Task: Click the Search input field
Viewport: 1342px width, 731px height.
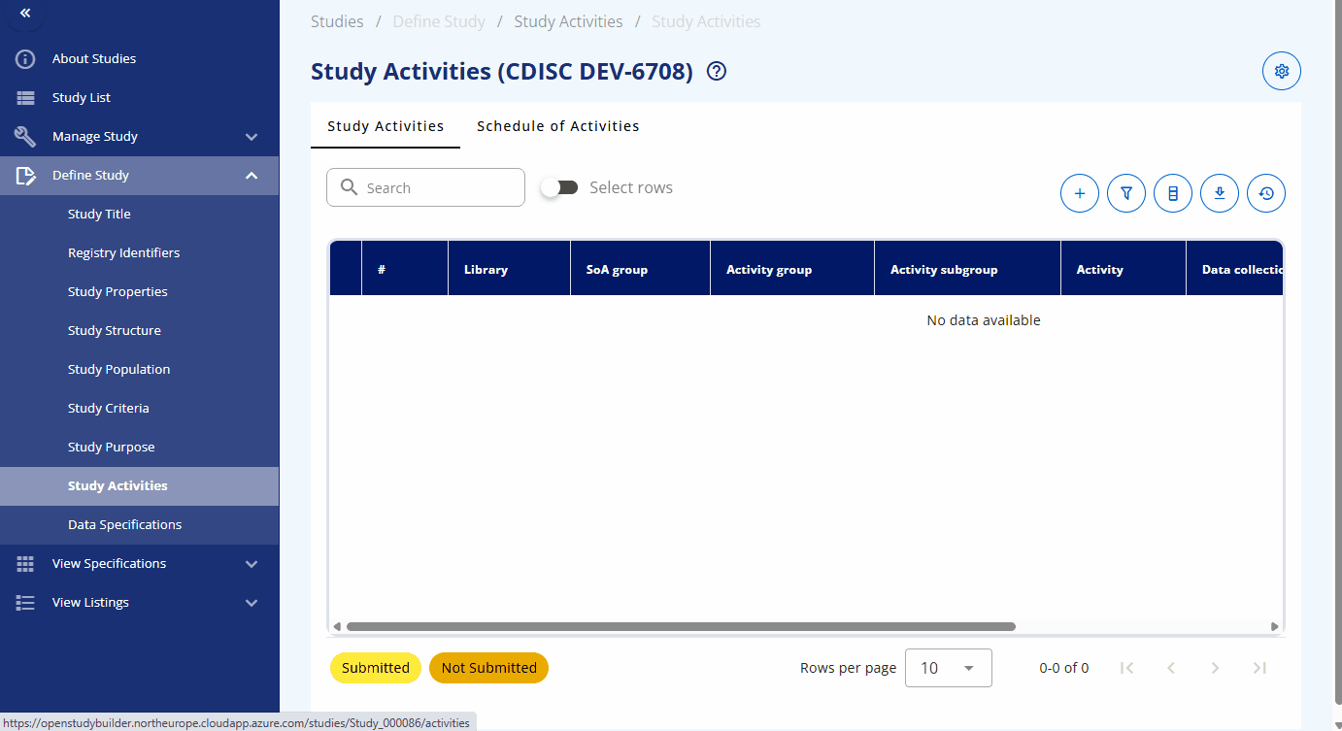Action: click(x=425, y=187)
